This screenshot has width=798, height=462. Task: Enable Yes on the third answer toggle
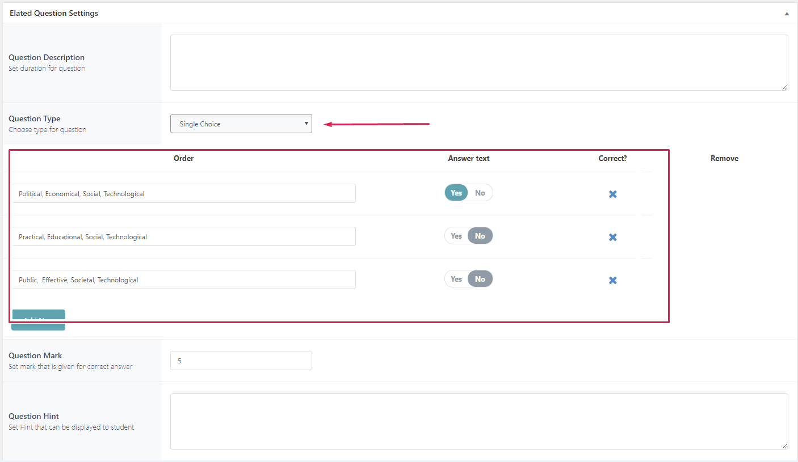[456, 278]
